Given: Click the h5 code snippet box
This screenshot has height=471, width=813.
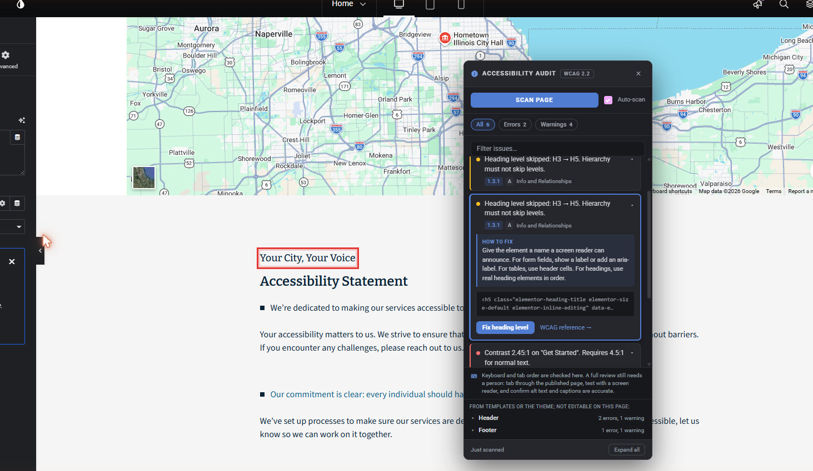Looking at the screenshot, I should click(555, 303).
